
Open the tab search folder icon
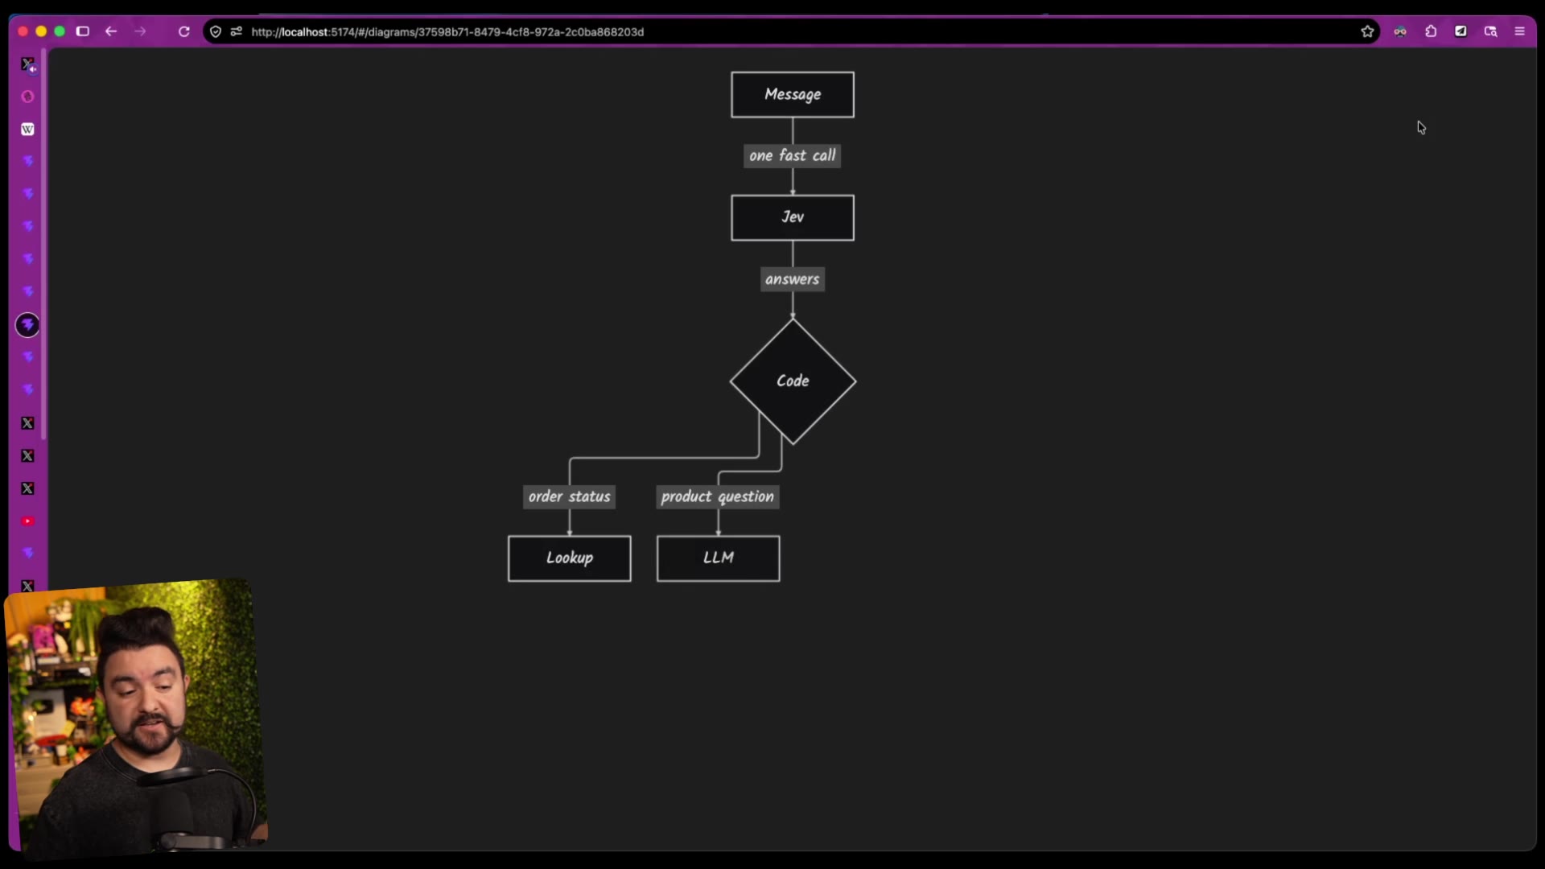(1490, 31)
